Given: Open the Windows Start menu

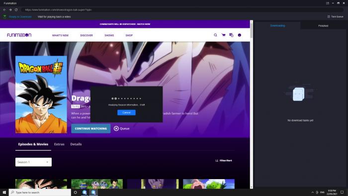Looking at the screenshot, I should (4, 193).
